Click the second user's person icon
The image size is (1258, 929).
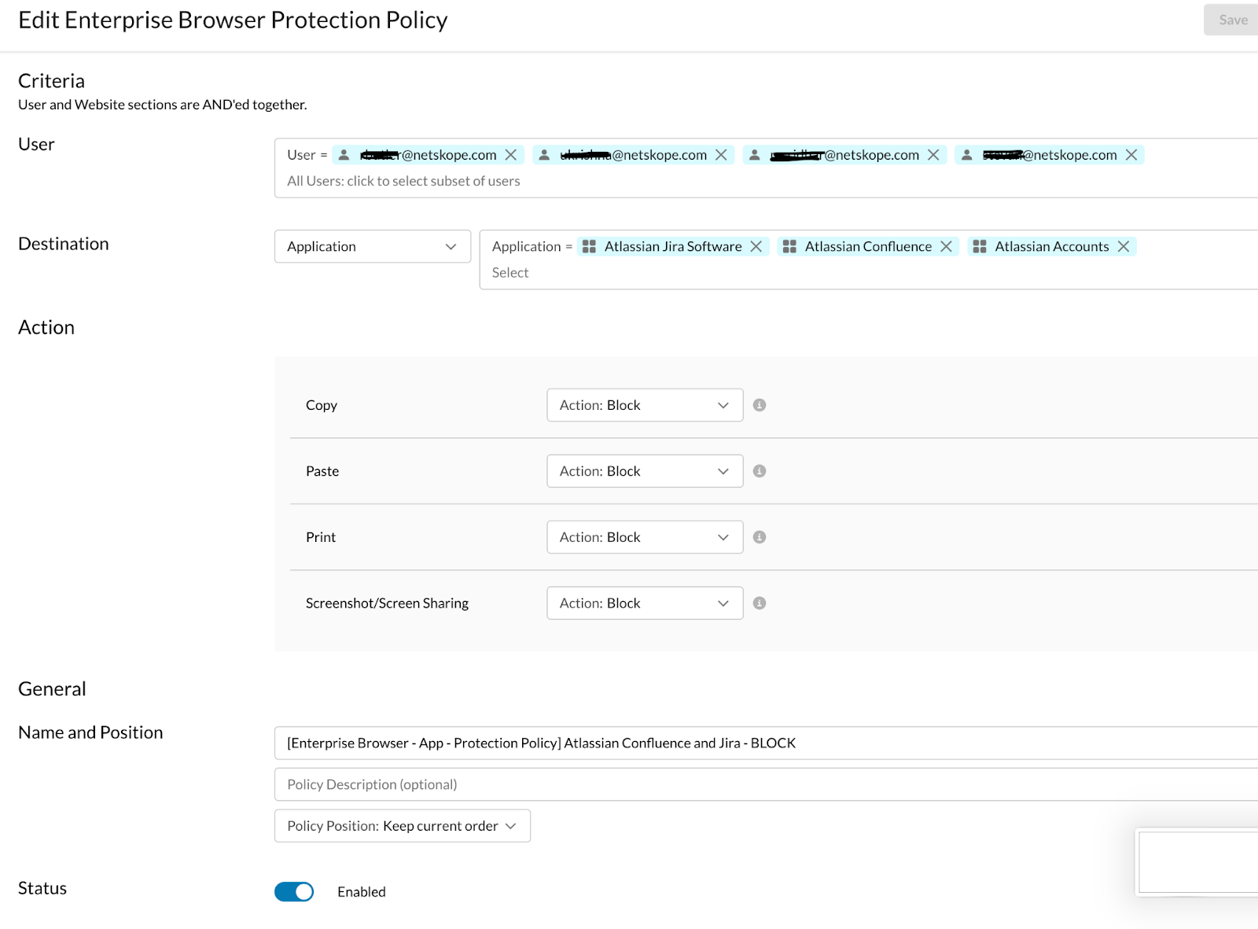tap(544, 155)
